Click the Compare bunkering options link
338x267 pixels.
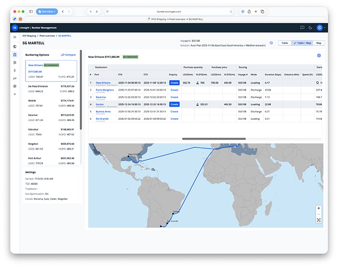pos(68,55)
